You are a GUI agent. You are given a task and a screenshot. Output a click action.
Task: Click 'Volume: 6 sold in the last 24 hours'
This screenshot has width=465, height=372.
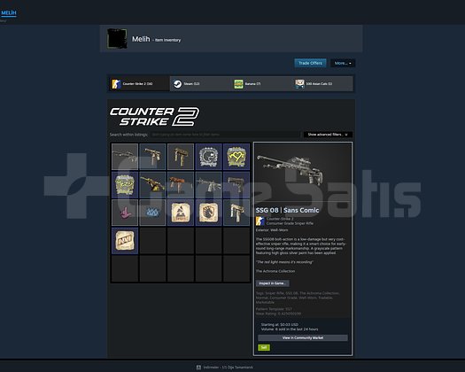coord(290,329)
